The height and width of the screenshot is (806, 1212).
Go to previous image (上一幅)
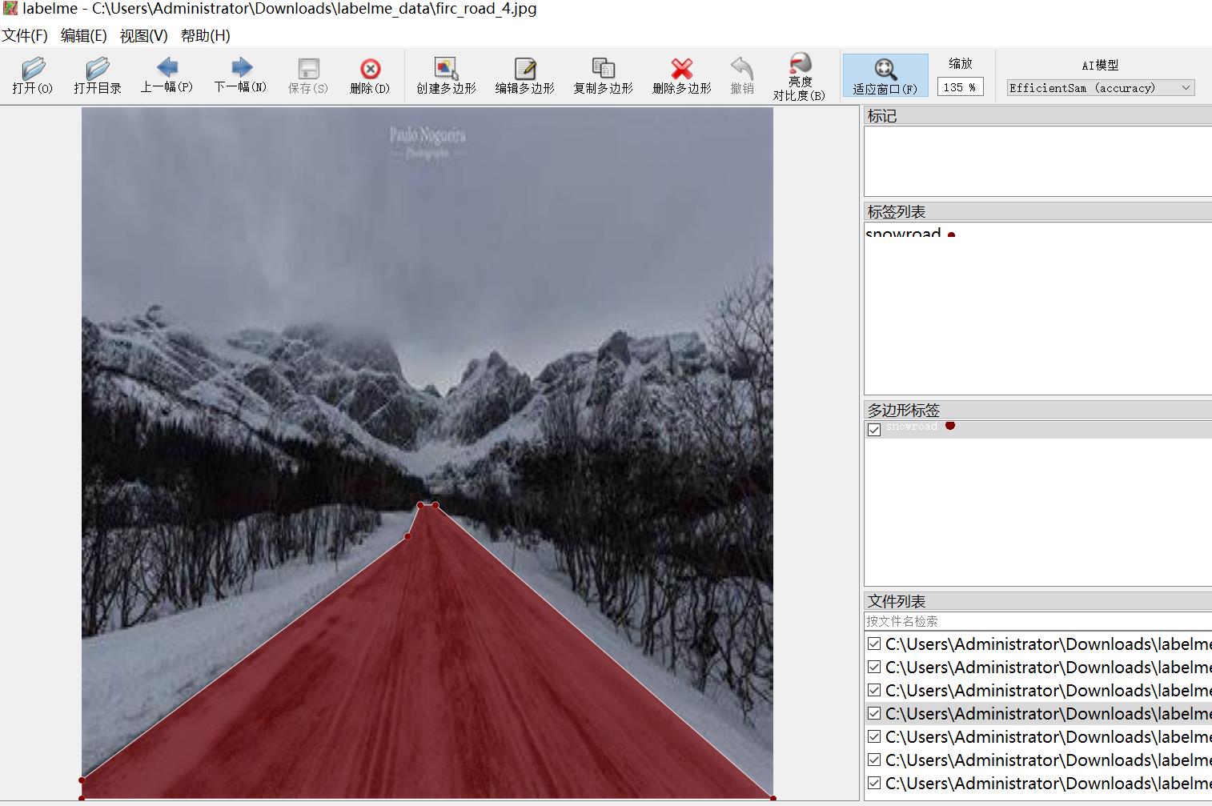click(167, 75)
